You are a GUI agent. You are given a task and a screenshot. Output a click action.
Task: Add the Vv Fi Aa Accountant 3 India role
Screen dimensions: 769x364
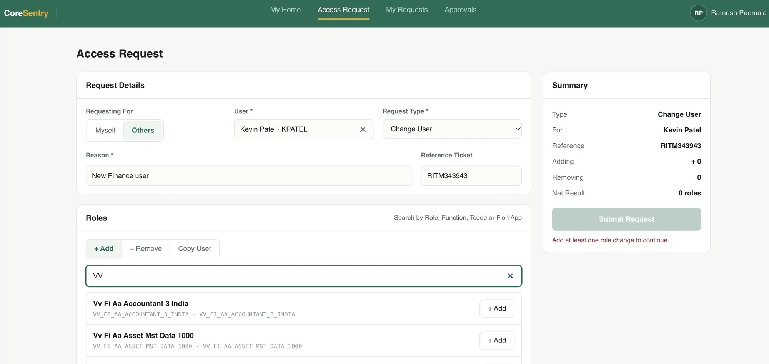(497, 309)
